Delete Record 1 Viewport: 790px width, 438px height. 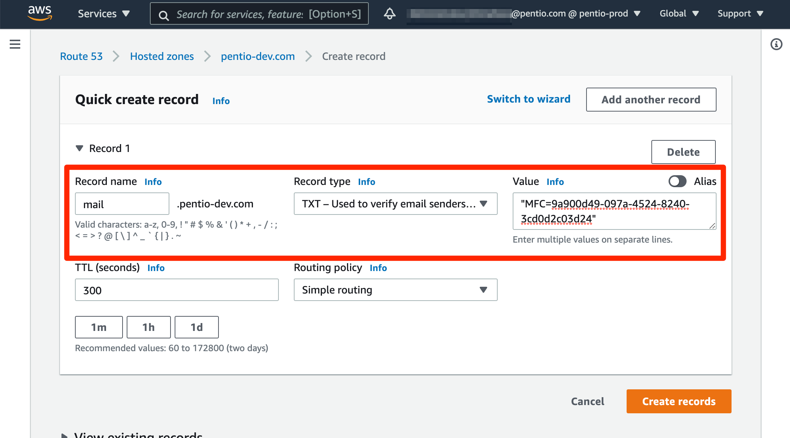point(683,152)
